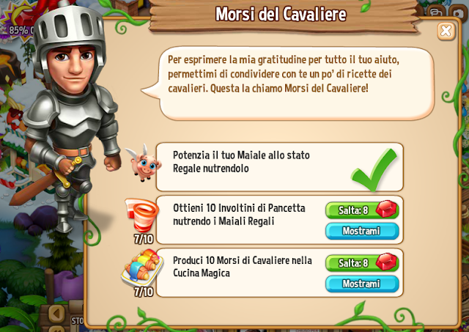Viewport: 469px width, 332px height.
Task: Click the winged pig quest icon
Action: (x=143, y=163)
